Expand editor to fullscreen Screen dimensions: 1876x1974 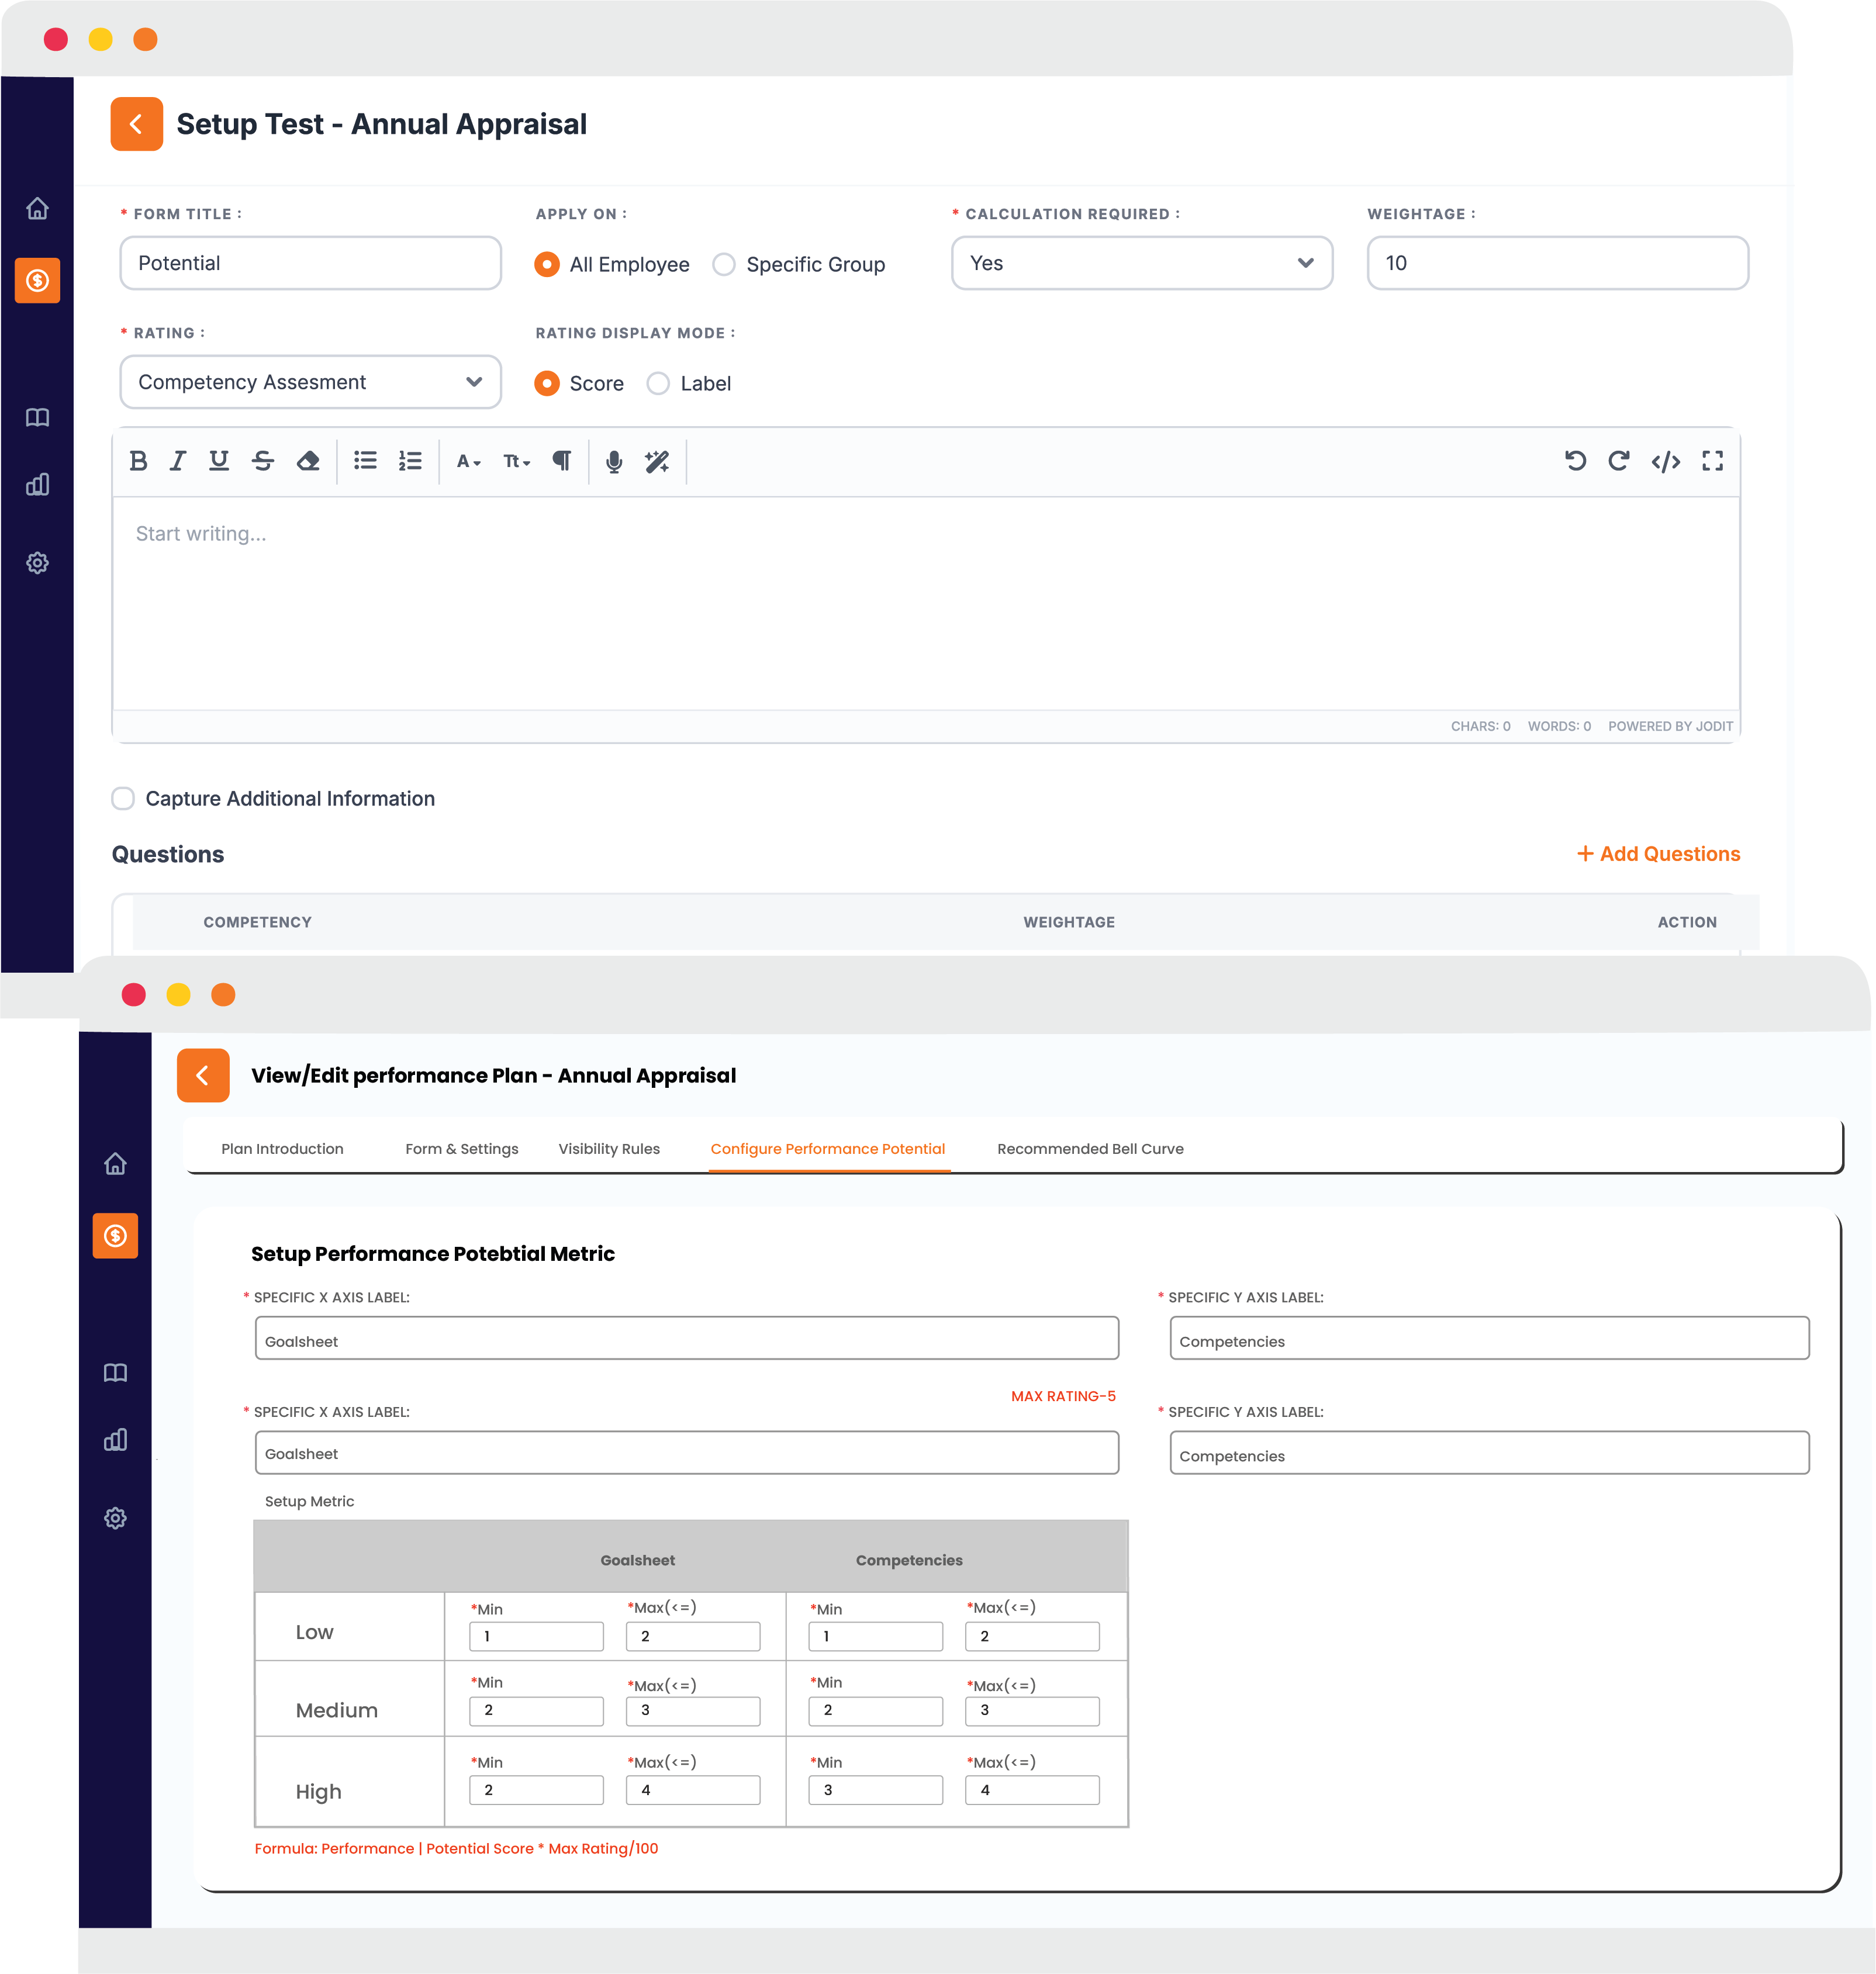pos(1712,461)
